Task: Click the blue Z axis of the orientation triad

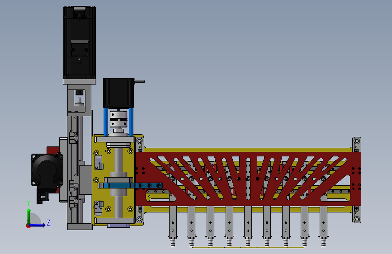Action: tap(37, 225)
